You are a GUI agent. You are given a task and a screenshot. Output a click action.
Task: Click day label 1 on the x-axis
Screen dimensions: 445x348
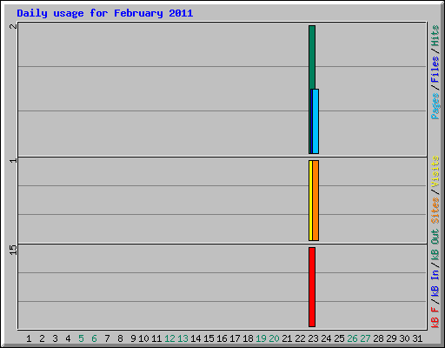click(x=29, y=338)
